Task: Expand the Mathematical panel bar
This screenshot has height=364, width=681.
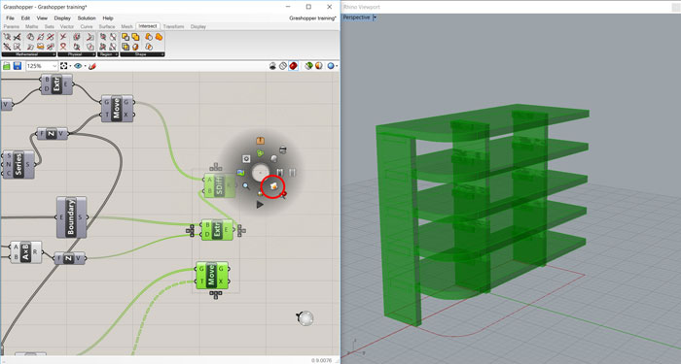Action: 29,54
